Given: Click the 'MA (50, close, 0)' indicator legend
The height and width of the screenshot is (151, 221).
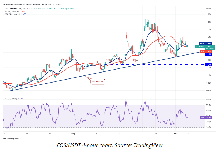Looking at the screenshot, I should [x=12, y=12].
